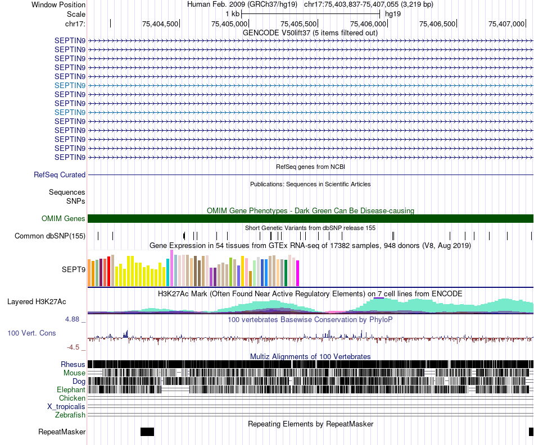
Task: Click the 'RefSeq Curated' track label
Action: tap(60, 175)
